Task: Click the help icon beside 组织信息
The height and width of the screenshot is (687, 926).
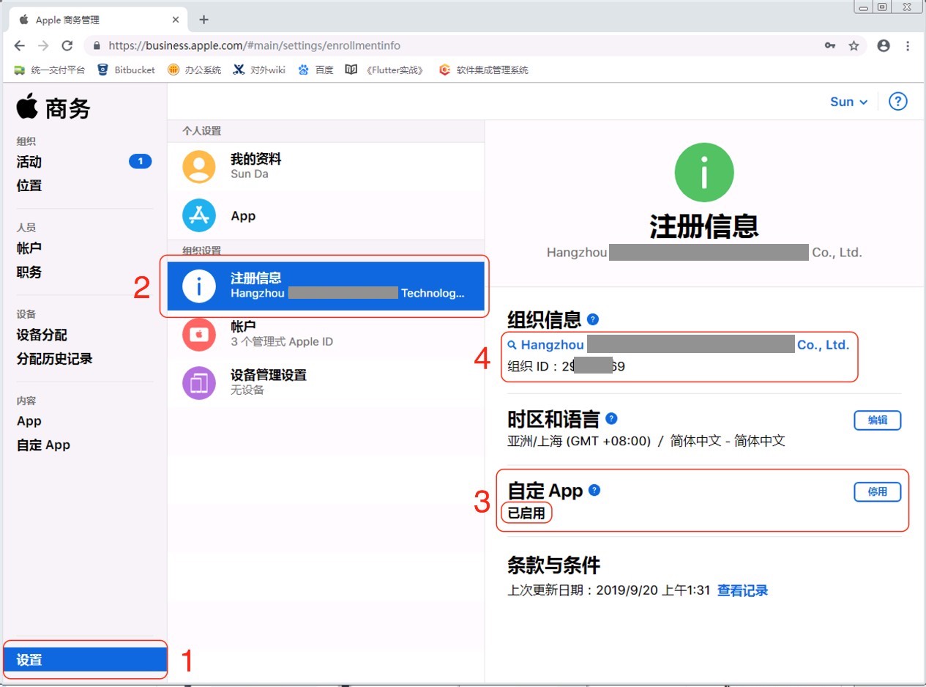Action: point(593,319)
